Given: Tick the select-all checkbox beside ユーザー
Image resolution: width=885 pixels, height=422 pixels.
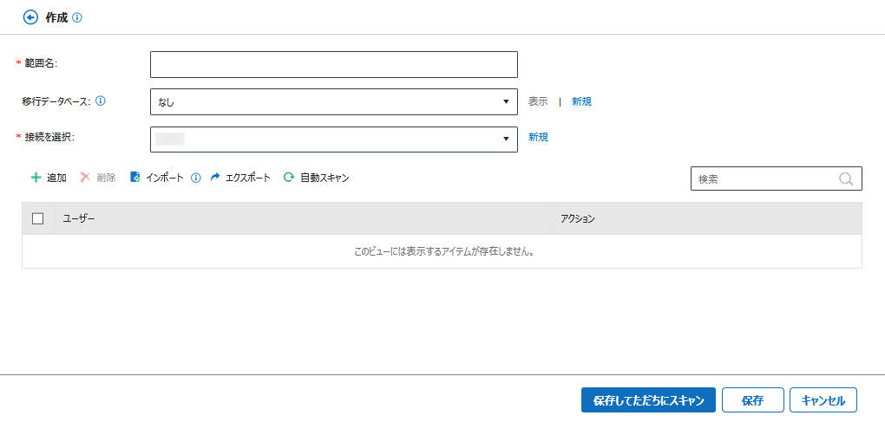Looking at the screenshot, I should click(x=38, y=218).
